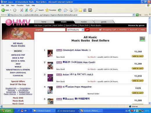Image resolution: width=151 pixels, height=113 pixels.
Task: Click the Windows Start button
Action: pos(7,111)
